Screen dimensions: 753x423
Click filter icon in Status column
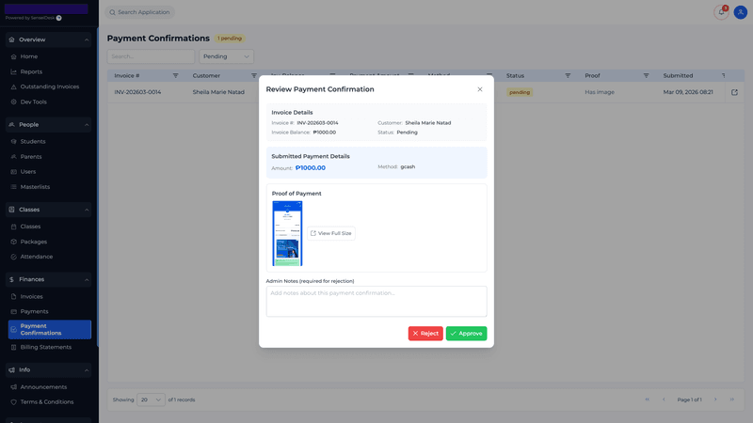568,75
